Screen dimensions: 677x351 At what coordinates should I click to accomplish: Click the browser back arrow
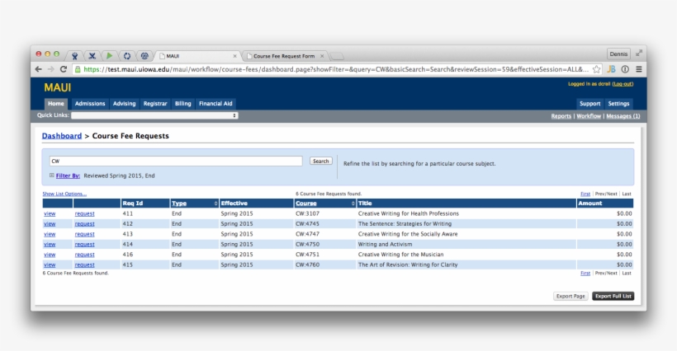(39, 70)
